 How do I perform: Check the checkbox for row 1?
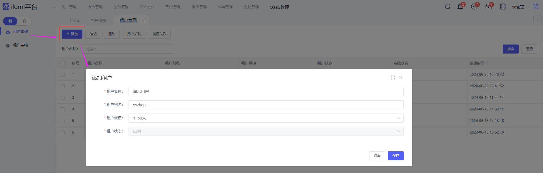pyautogui.click(x=63, y=75)
